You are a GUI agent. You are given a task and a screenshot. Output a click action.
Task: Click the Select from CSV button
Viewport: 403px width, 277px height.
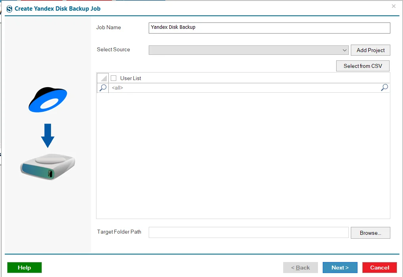(x=363, y=66)
